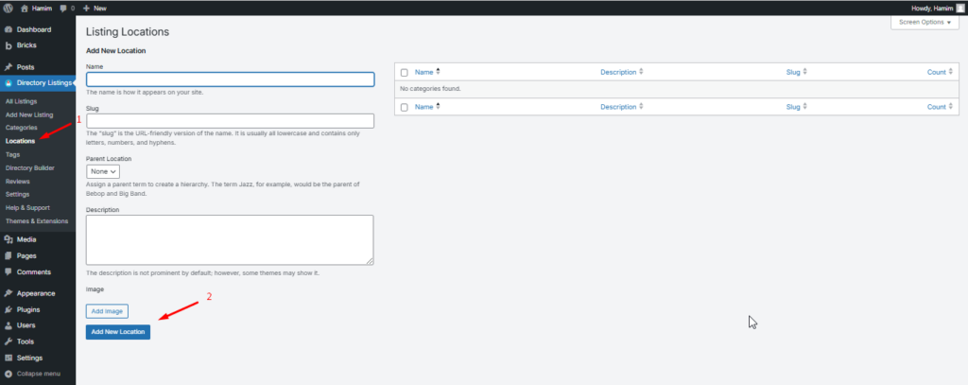Open Categories submenu item
The image size is (968, 385).
21,128
